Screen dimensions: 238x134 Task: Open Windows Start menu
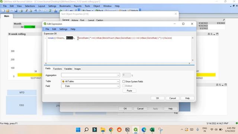(78, 130)
